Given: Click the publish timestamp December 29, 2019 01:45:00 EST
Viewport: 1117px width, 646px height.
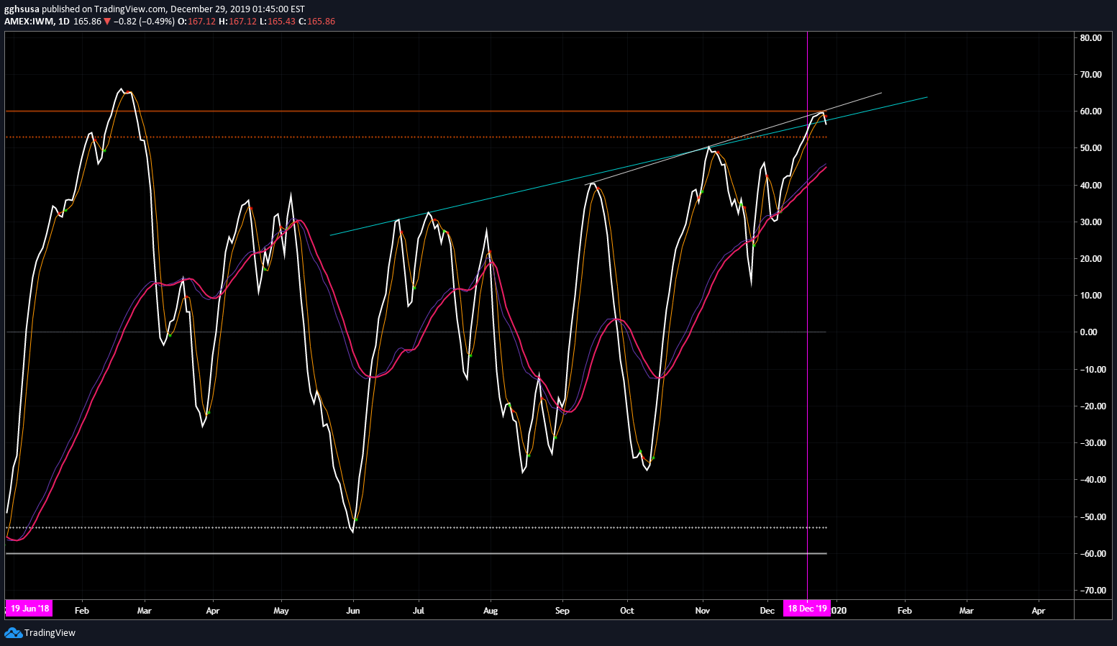Looking at the screenshot, I should click(x=237, y=9).
